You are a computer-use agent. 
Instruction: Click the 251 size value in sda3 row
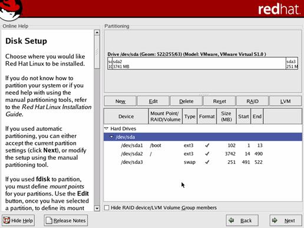pyautogui.click(x=232, y=162)
